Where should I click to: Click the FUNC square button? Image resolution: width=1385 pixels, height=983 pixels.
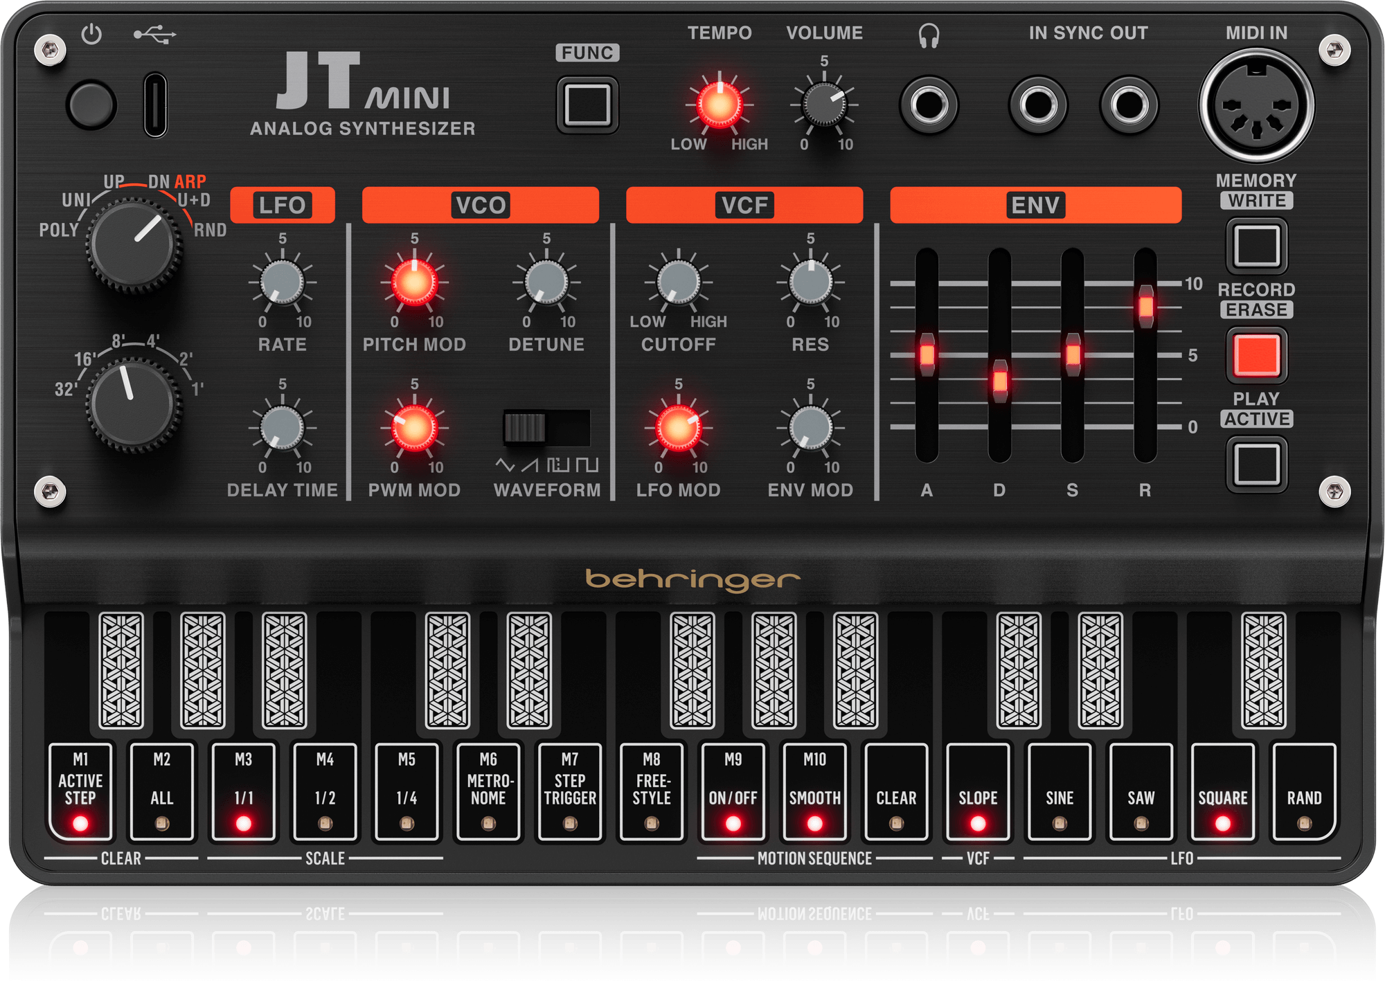pos(587,105)
